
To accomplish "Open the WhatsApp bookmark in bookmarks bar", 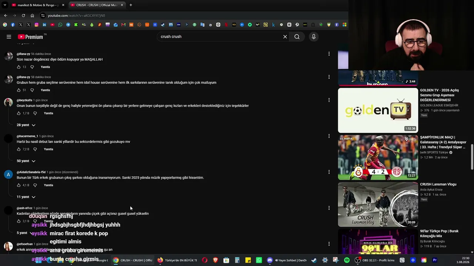I will [x=60, y=25].
